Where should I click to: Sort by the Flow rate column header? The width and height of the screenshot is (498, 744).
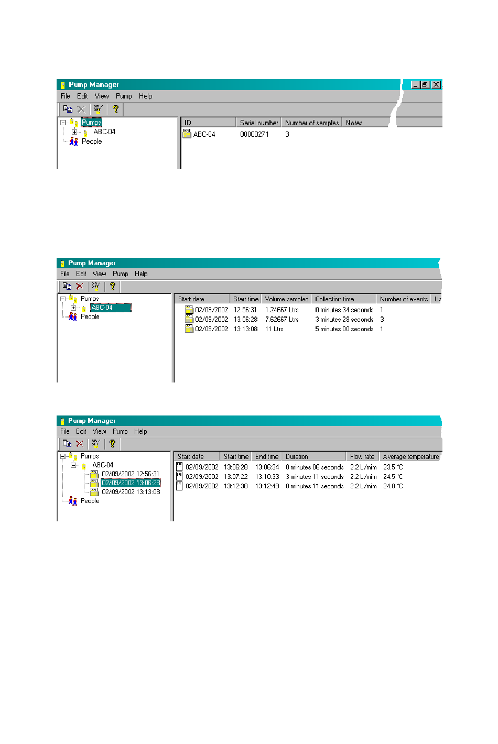(x=363, y=457)
